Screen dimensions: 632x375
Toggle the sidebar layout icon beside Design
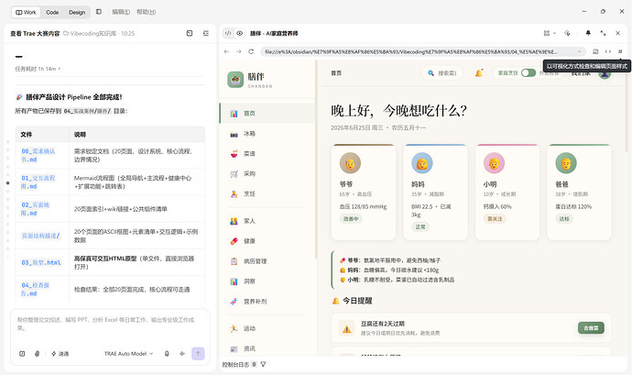99,12
